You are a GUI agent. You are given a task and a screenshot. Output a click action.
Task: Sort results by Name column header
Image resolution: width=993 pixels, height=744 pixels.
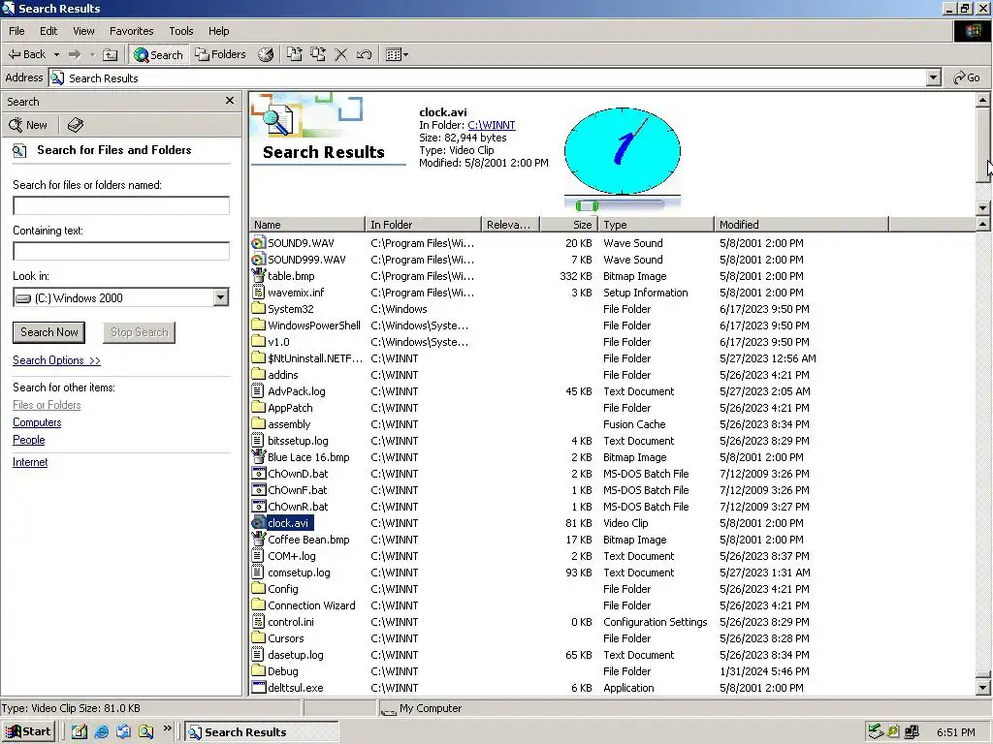(307, 225)
